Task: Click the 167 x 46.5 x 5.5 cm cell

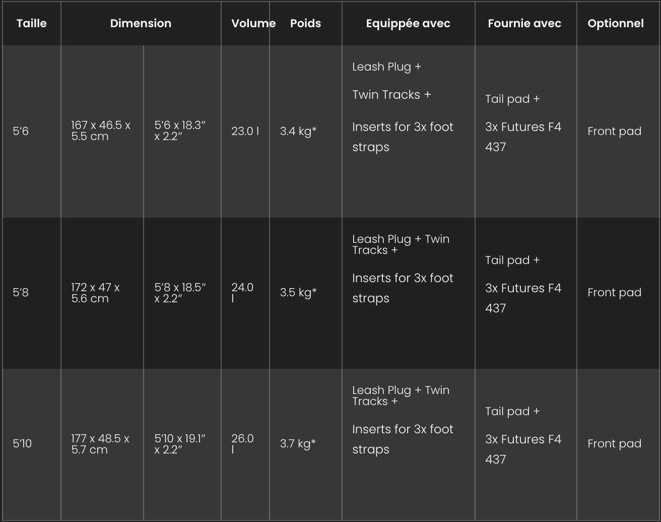Action: pos(101,131)
